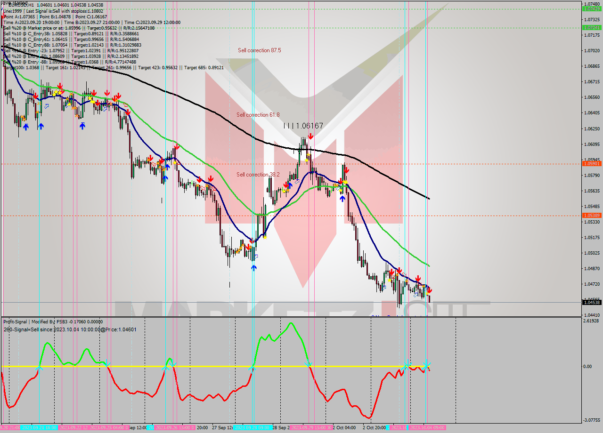Viewport: 603px width, 433px height.
Task: Click the 1.04720 price axis value
Action: pyautogui.click(x=592, y=284)
